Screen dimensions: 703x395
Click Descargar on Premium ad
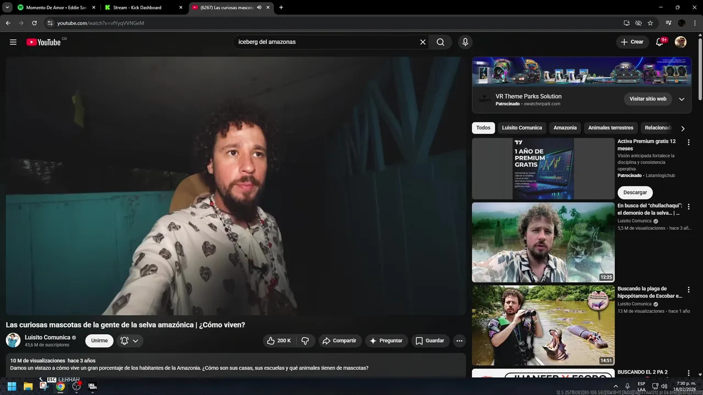pos(635,193)
